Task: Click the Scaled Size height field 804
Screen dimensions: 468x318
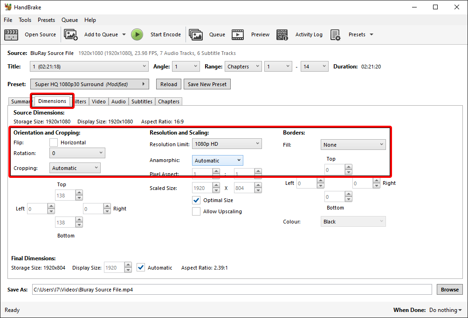Action: 244,188
